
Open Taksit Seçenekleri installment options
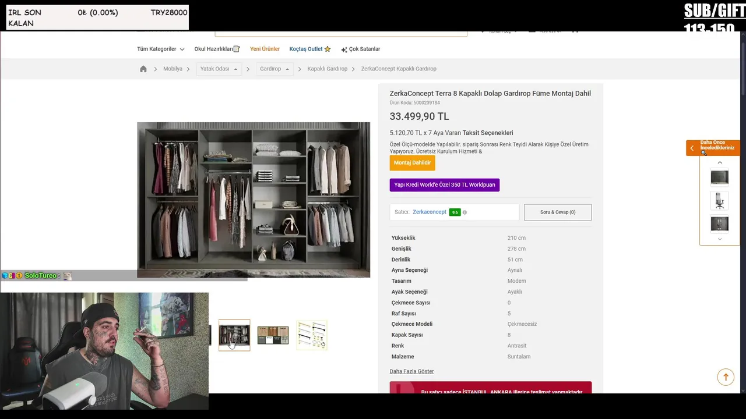[x=488, y=133]
